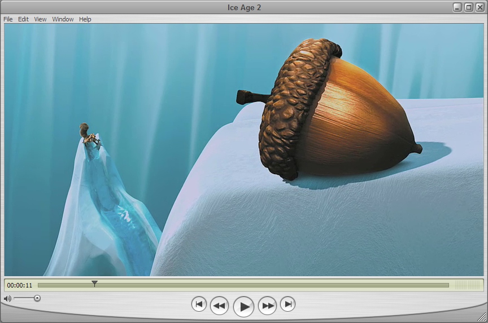Viewport: 488px width, 323px height.
Task: Click the 00:00:11 time display
Action: pos(20,285)
